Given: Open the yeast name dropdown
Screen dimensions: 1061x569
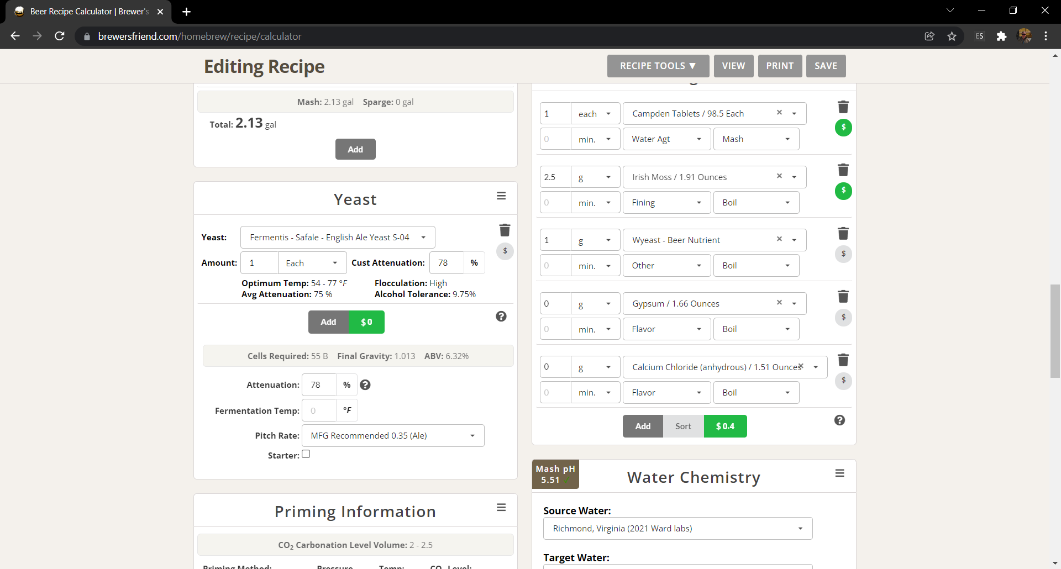Looking at the screenshot, I should pos(337,238).
